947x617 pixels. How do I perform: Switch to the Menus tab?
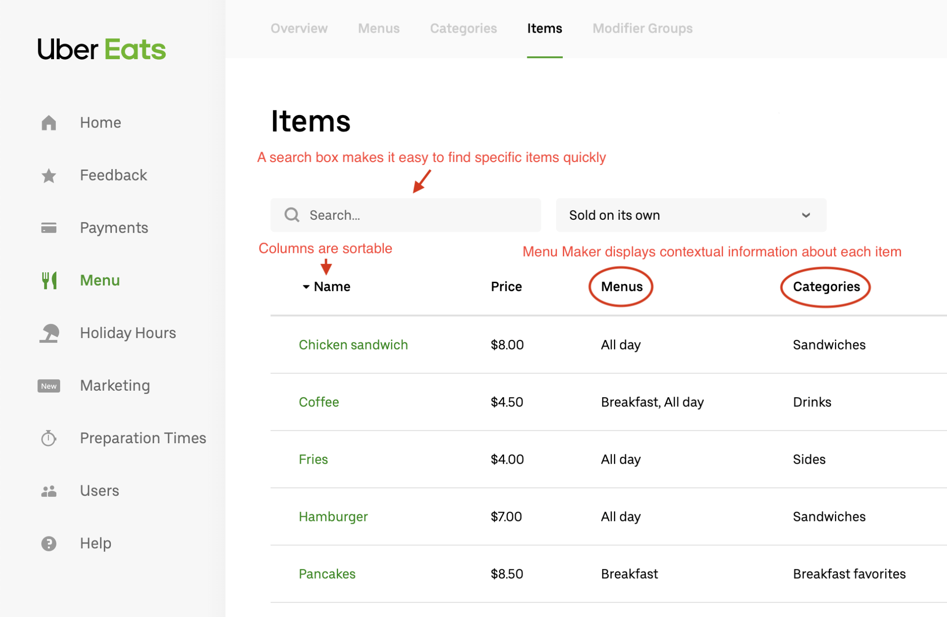pos(379,28)
